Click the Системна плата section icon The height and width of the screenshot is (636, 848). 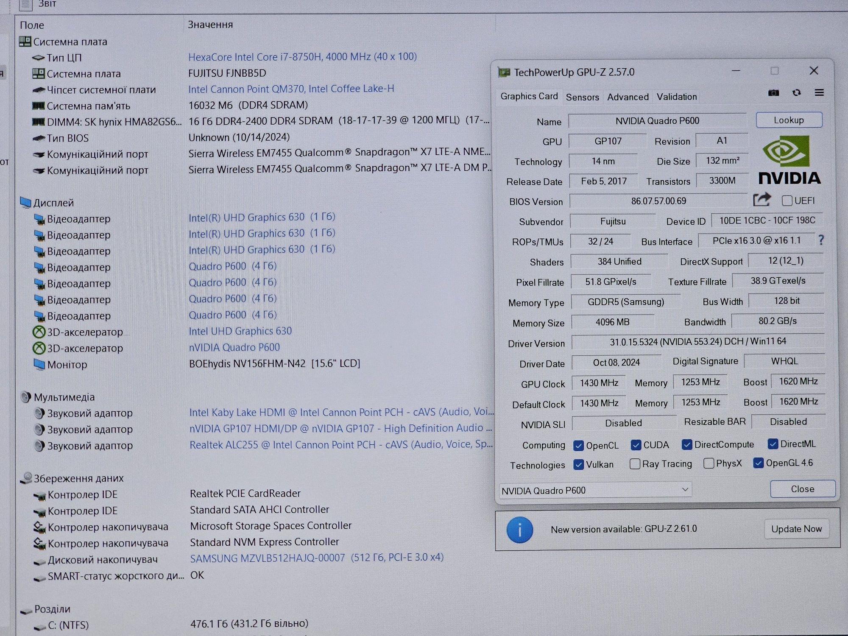coord(25,42)
